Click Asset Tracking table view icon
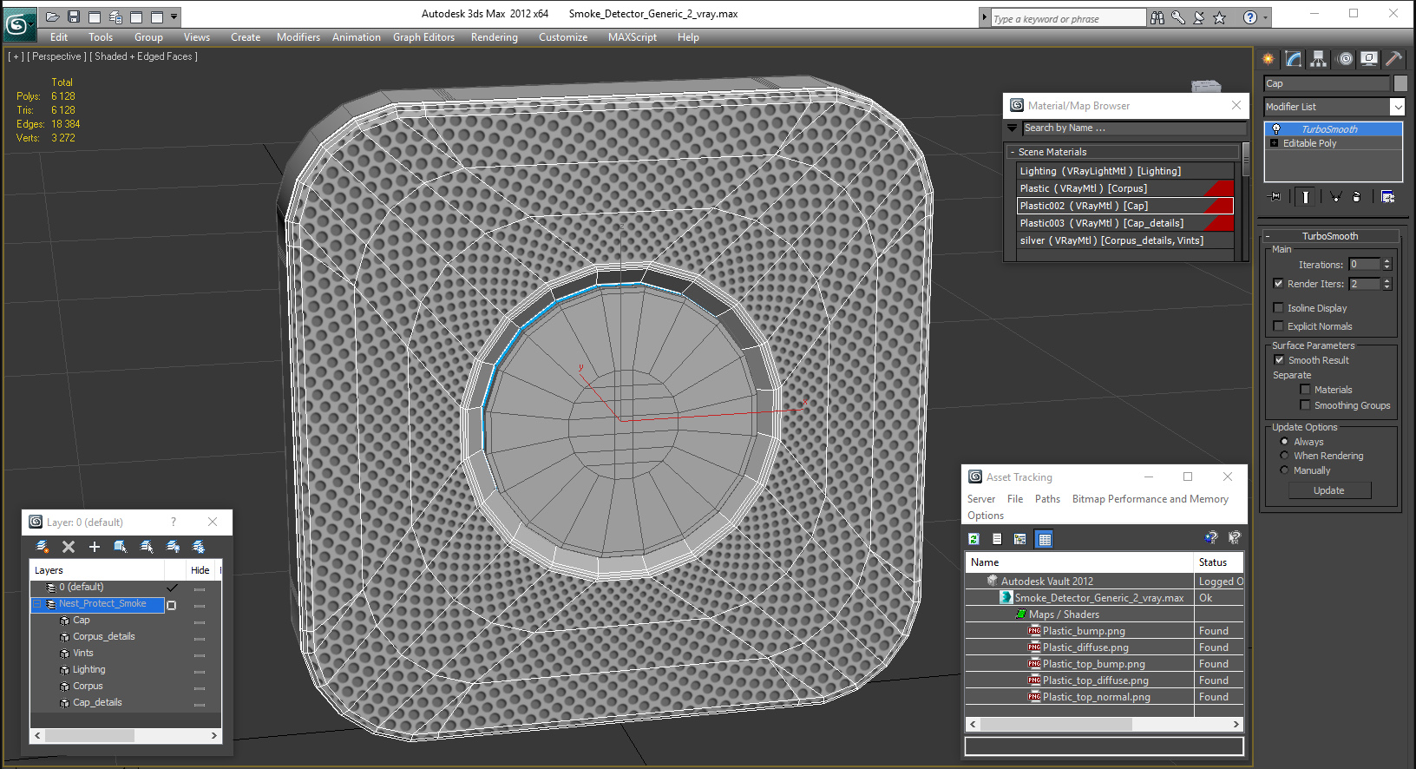This screenshot has height=769, width=1416. 1045,539
